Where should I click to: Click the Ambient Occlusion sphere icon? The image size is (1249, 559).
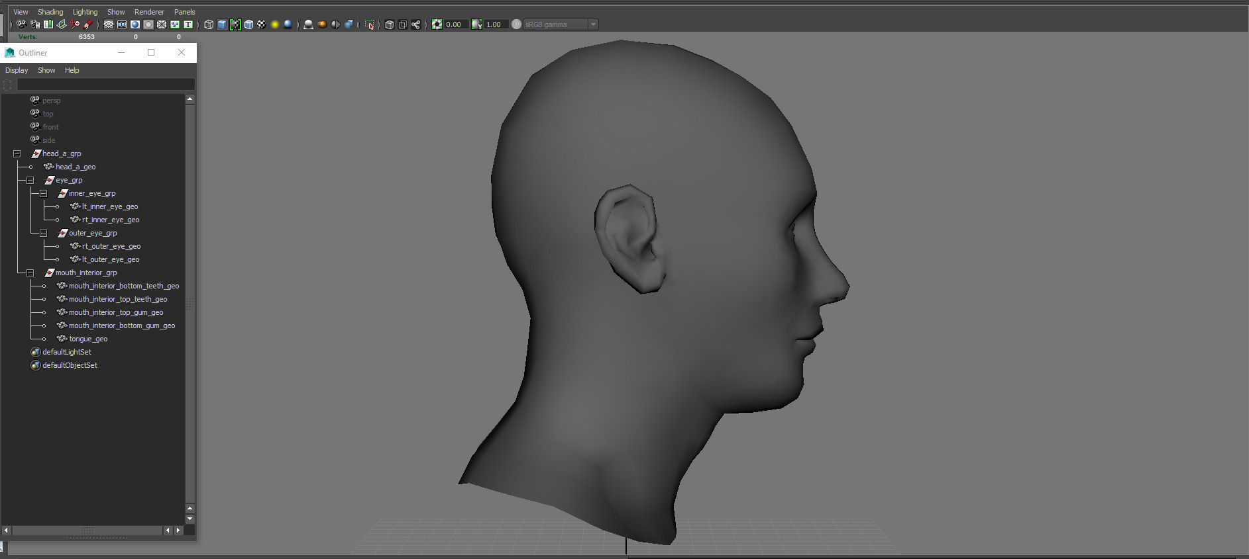308,24
